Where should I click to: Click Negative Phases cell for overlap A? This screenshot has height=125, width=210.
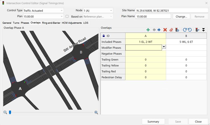pos(146,54)
